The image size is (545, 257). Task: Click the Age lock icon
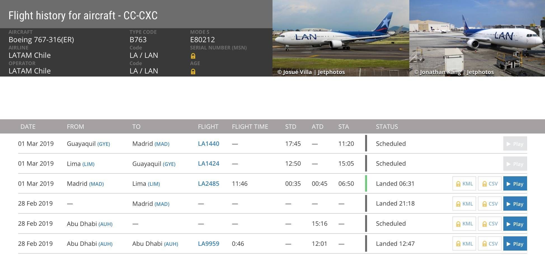pyautogui.click(x=193, y=72)
